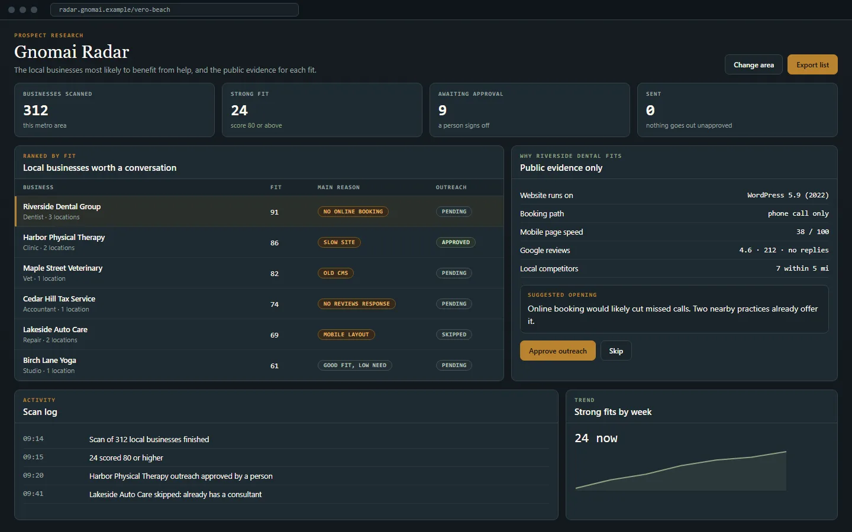Click the Strong Fit 24 card
The image size is (852, 532).
pyautogui.click(x=322, y=110)
